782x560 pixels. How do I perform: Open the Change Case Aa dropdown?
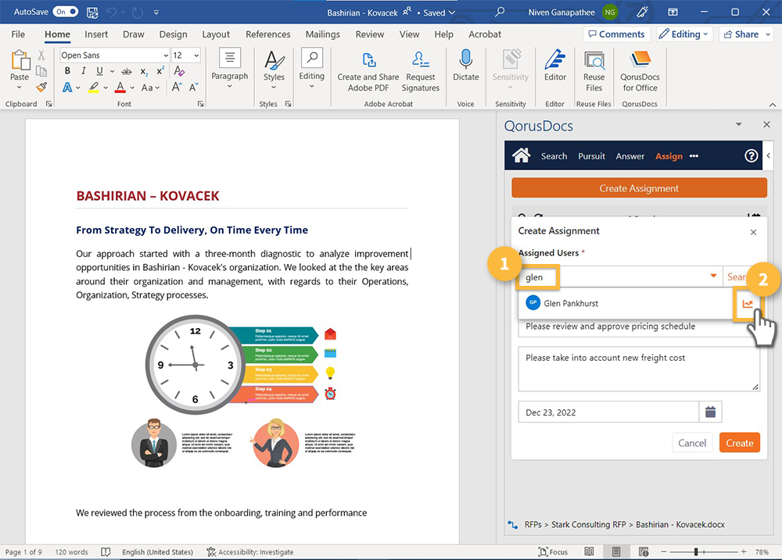coord(150,87)
